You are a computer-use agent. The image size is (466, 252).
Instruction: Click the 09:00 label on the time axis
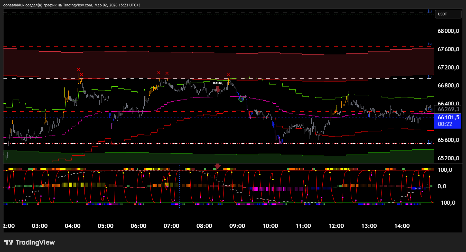(x=237, y=226)
